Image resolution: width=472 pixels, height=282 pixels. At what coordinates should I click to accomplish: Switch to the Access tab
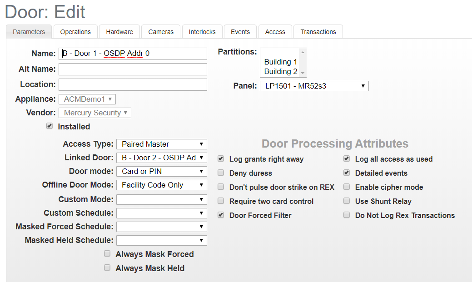tap(275, 31)
